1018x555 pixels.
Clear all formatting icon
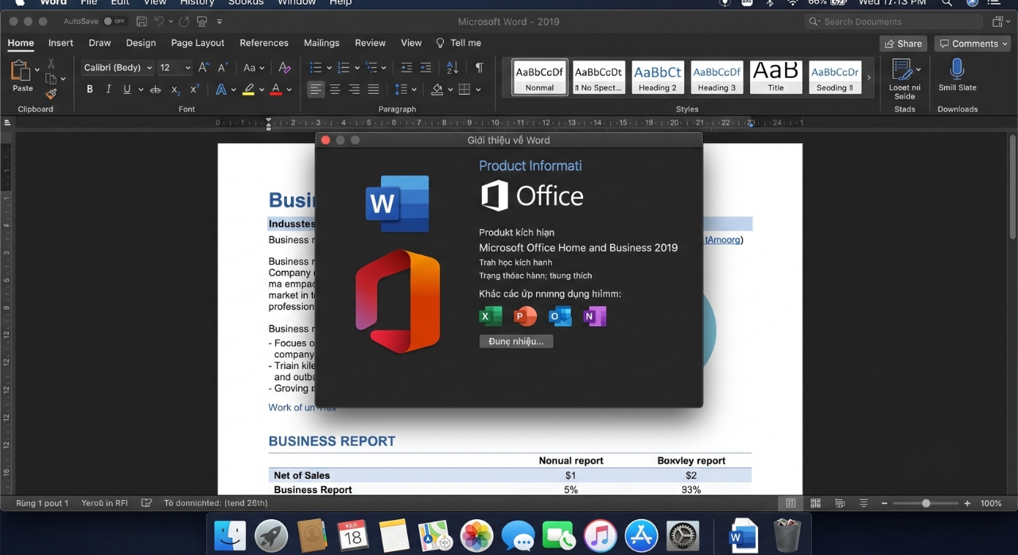[285, 68]
